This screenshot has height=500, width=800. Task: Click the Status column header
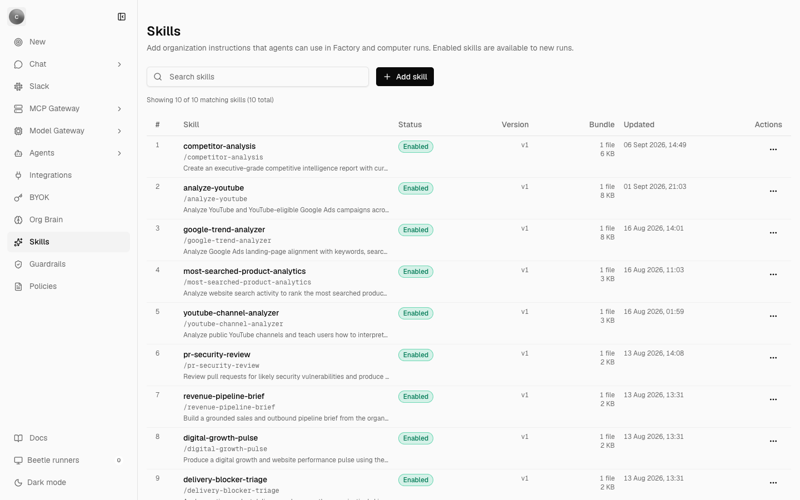click(x=410, y=124)
